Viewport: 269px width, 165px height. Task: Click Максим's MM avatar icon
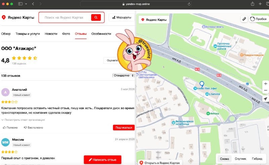point(5,142)
